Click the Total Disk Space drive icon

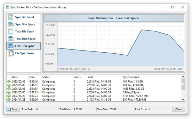pyautogui.click(x=11, y=39)
